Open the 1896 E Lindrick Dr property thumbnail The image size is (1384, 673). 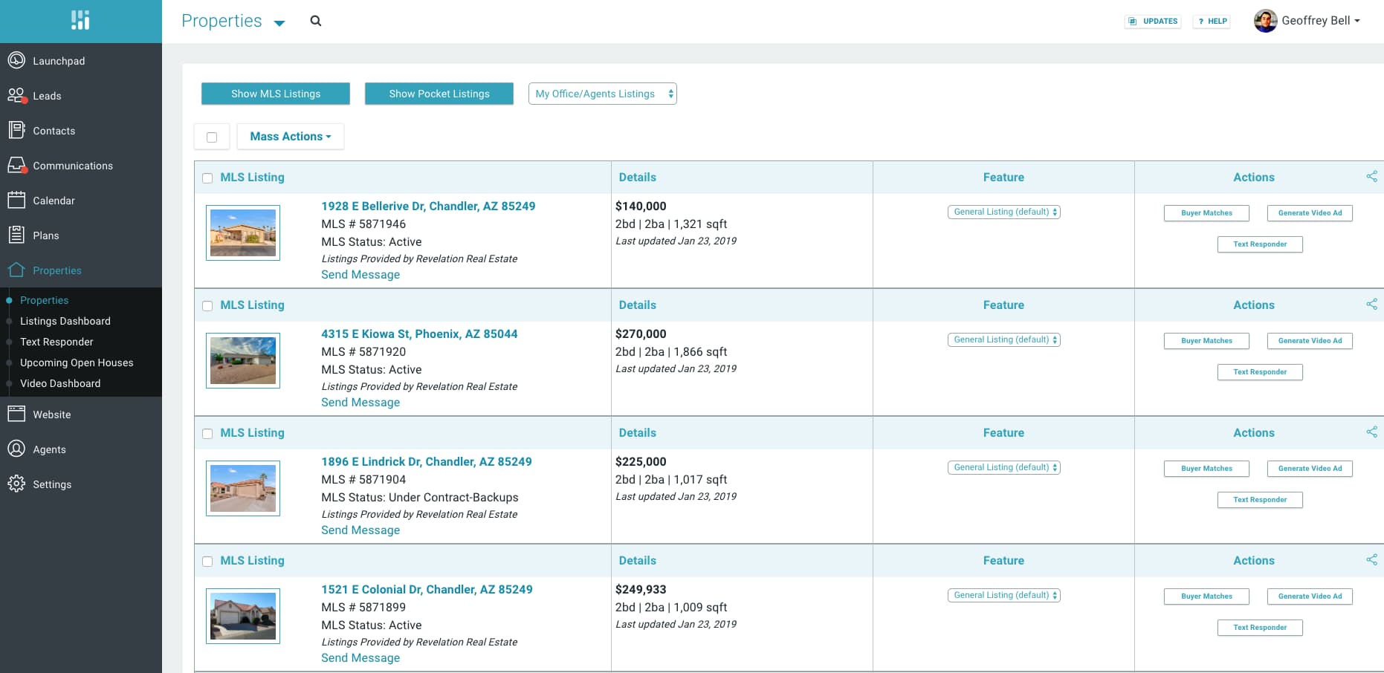click(x=243, y=488)
